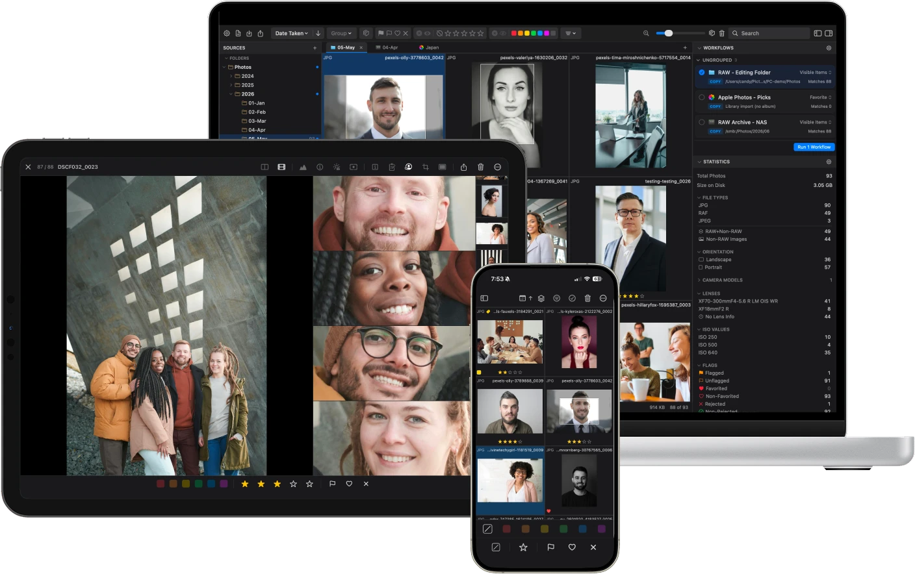Click the share icon in Mac toolbar
This screenshot has width=915, height=574.
261,33
